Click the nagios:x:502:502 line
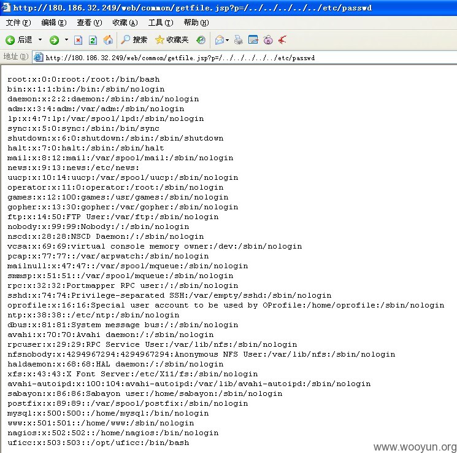This screenshot has height=453, width=457. point(113,433)
